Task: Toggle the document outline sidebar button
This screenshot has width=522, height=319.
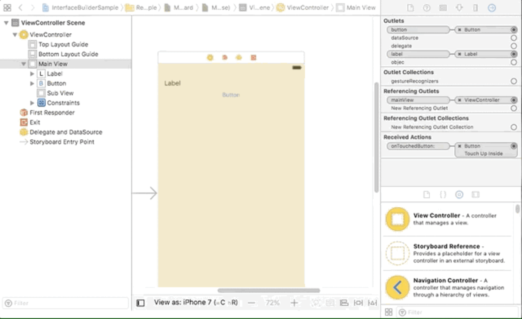Action: pos(140,303)
